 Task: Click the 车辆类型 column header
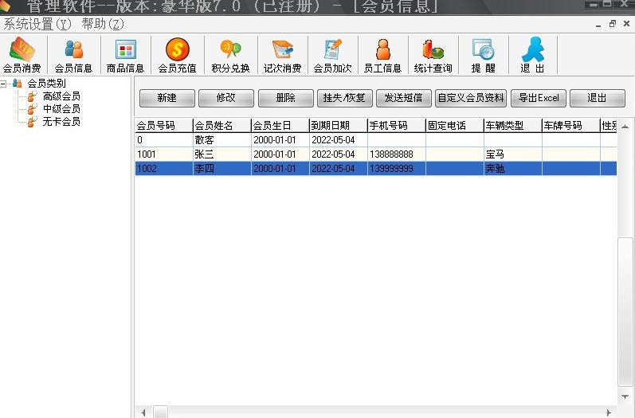tap(512, 126)
